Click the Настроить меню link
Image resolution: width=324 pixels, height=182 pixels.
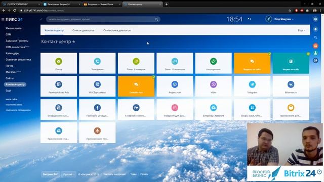(14, 105)
